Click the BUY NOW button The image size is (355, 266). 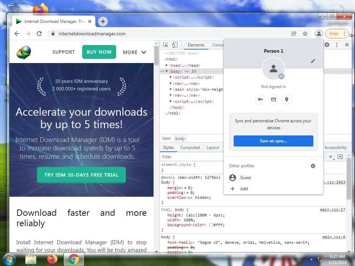(99, 52)
